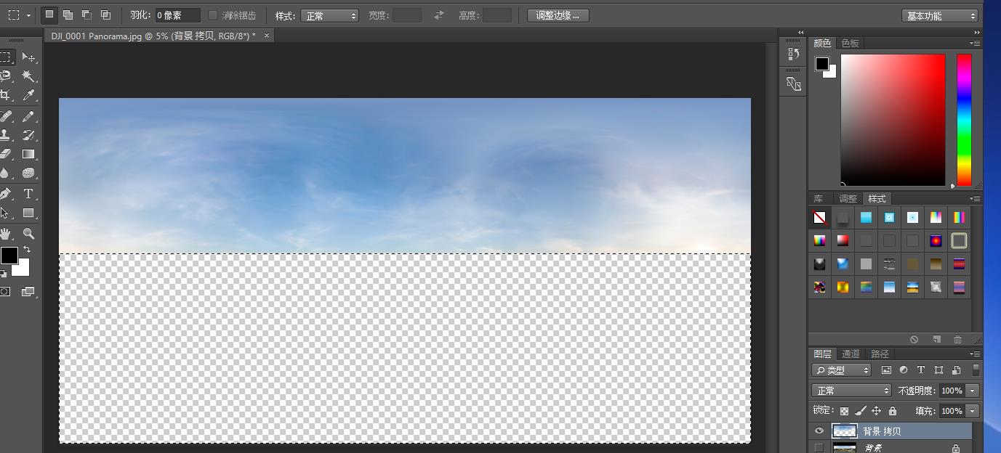1001x453 pixels.
Task: Switch to the 色板 swatches tab
Action: click(x=850, y=44)
